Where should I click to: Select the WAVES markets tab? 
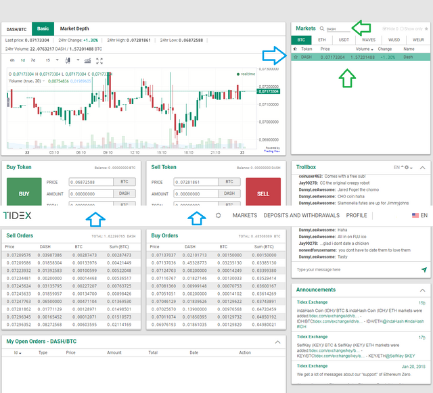pyautogui.click(x=369, y=40)
